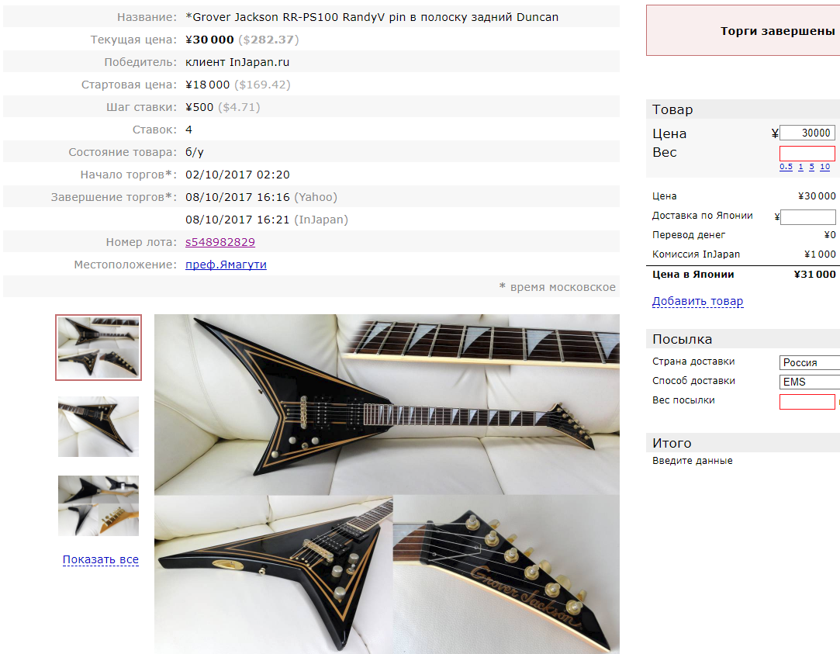Image resolution: width=840 pixels, height=654 pixels.
Task: Choose the 5 weight preset
Action: click(811, 167)
